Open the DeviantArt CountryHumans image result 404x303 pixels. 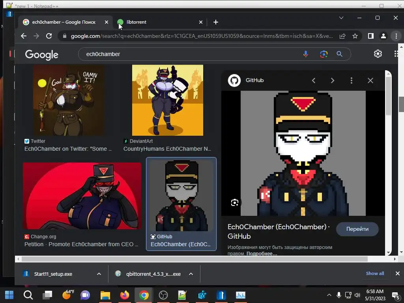click(x=167, y=100)
